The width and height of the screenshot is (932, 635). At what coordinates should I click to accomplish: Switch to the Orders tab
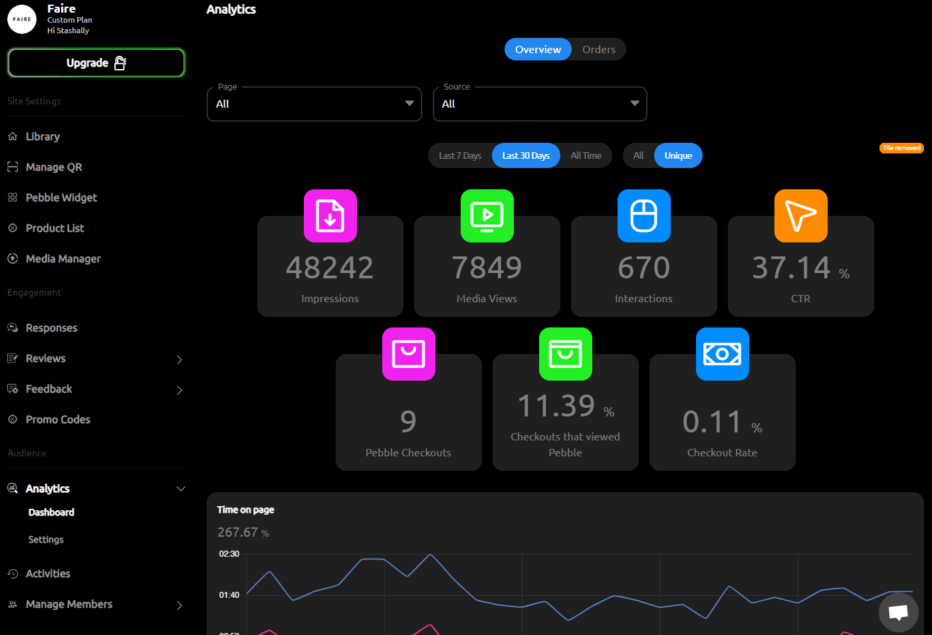tap(598, 49)
